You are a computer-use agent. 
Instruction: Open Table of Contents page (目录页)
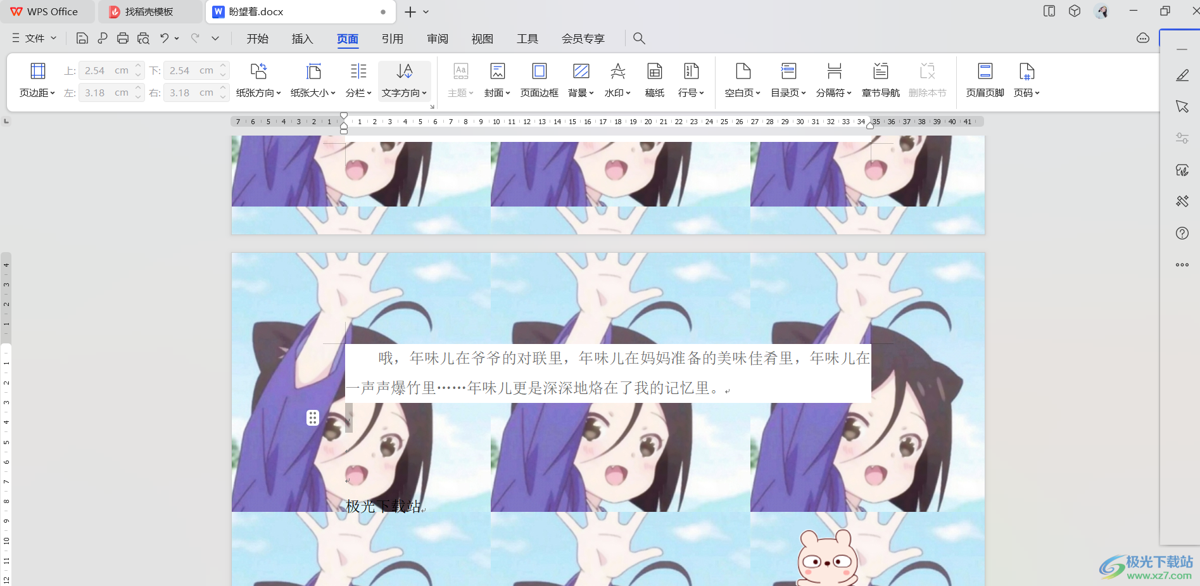[788, 80]
